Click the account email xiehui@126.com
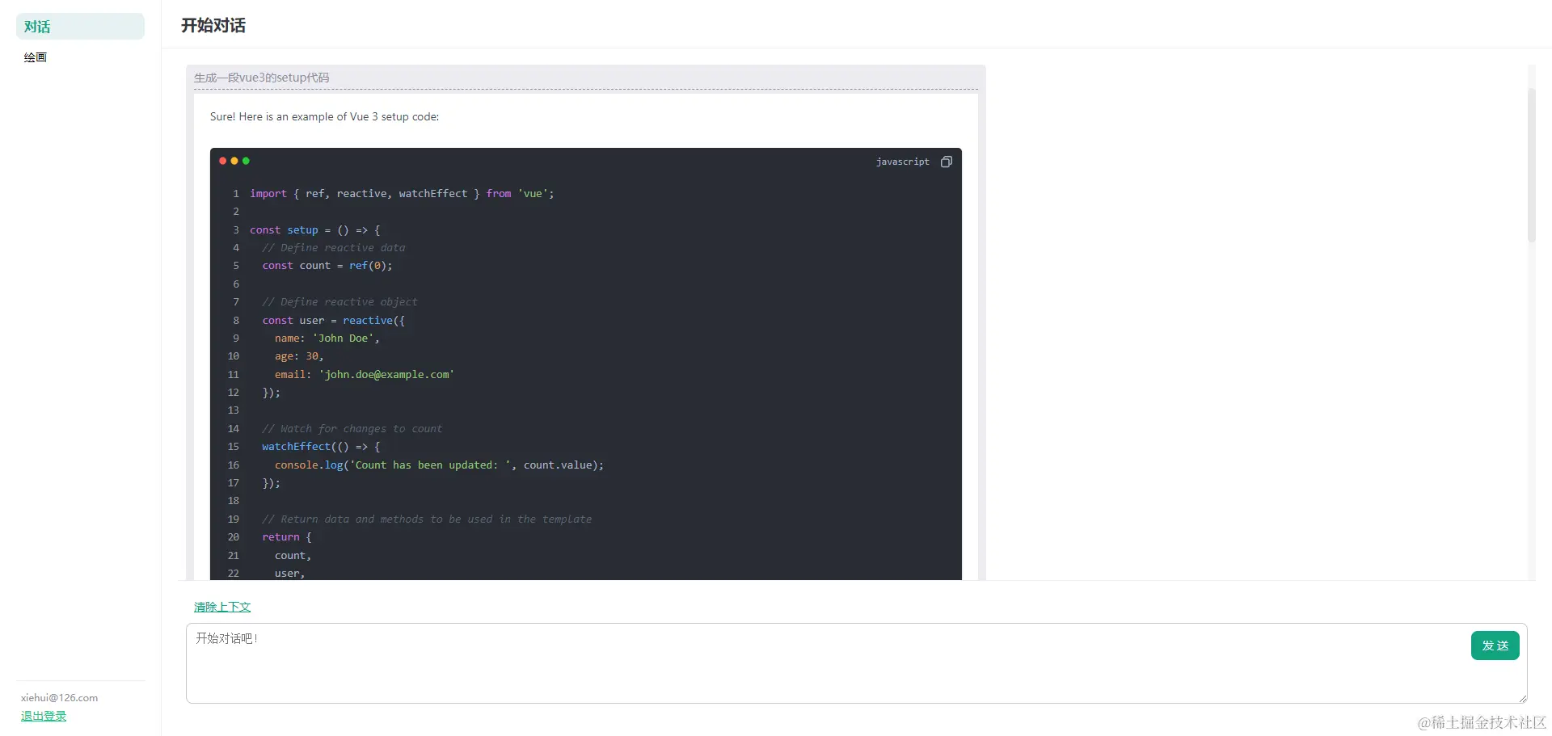1552x736 pixels. click(x=59, y=698)
